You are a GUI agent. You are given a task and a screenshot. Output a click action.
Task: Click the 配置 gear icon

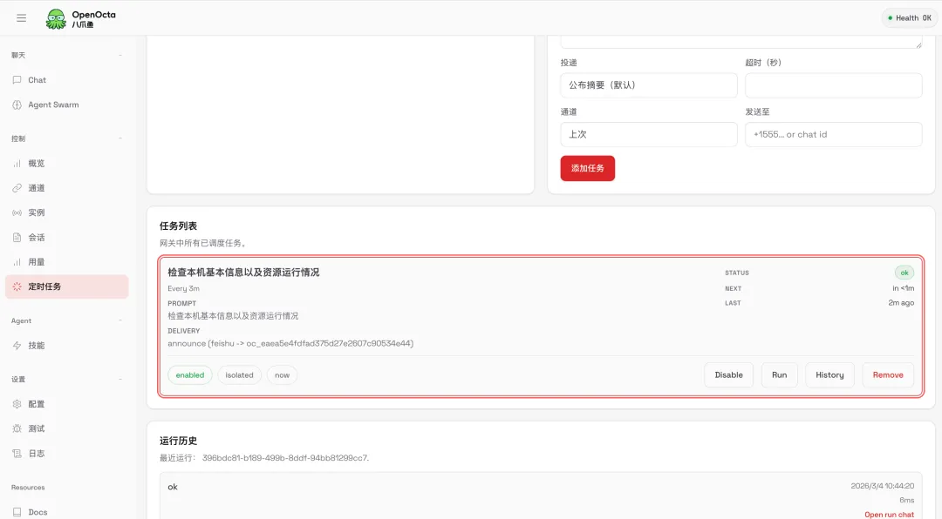(17, 404)
